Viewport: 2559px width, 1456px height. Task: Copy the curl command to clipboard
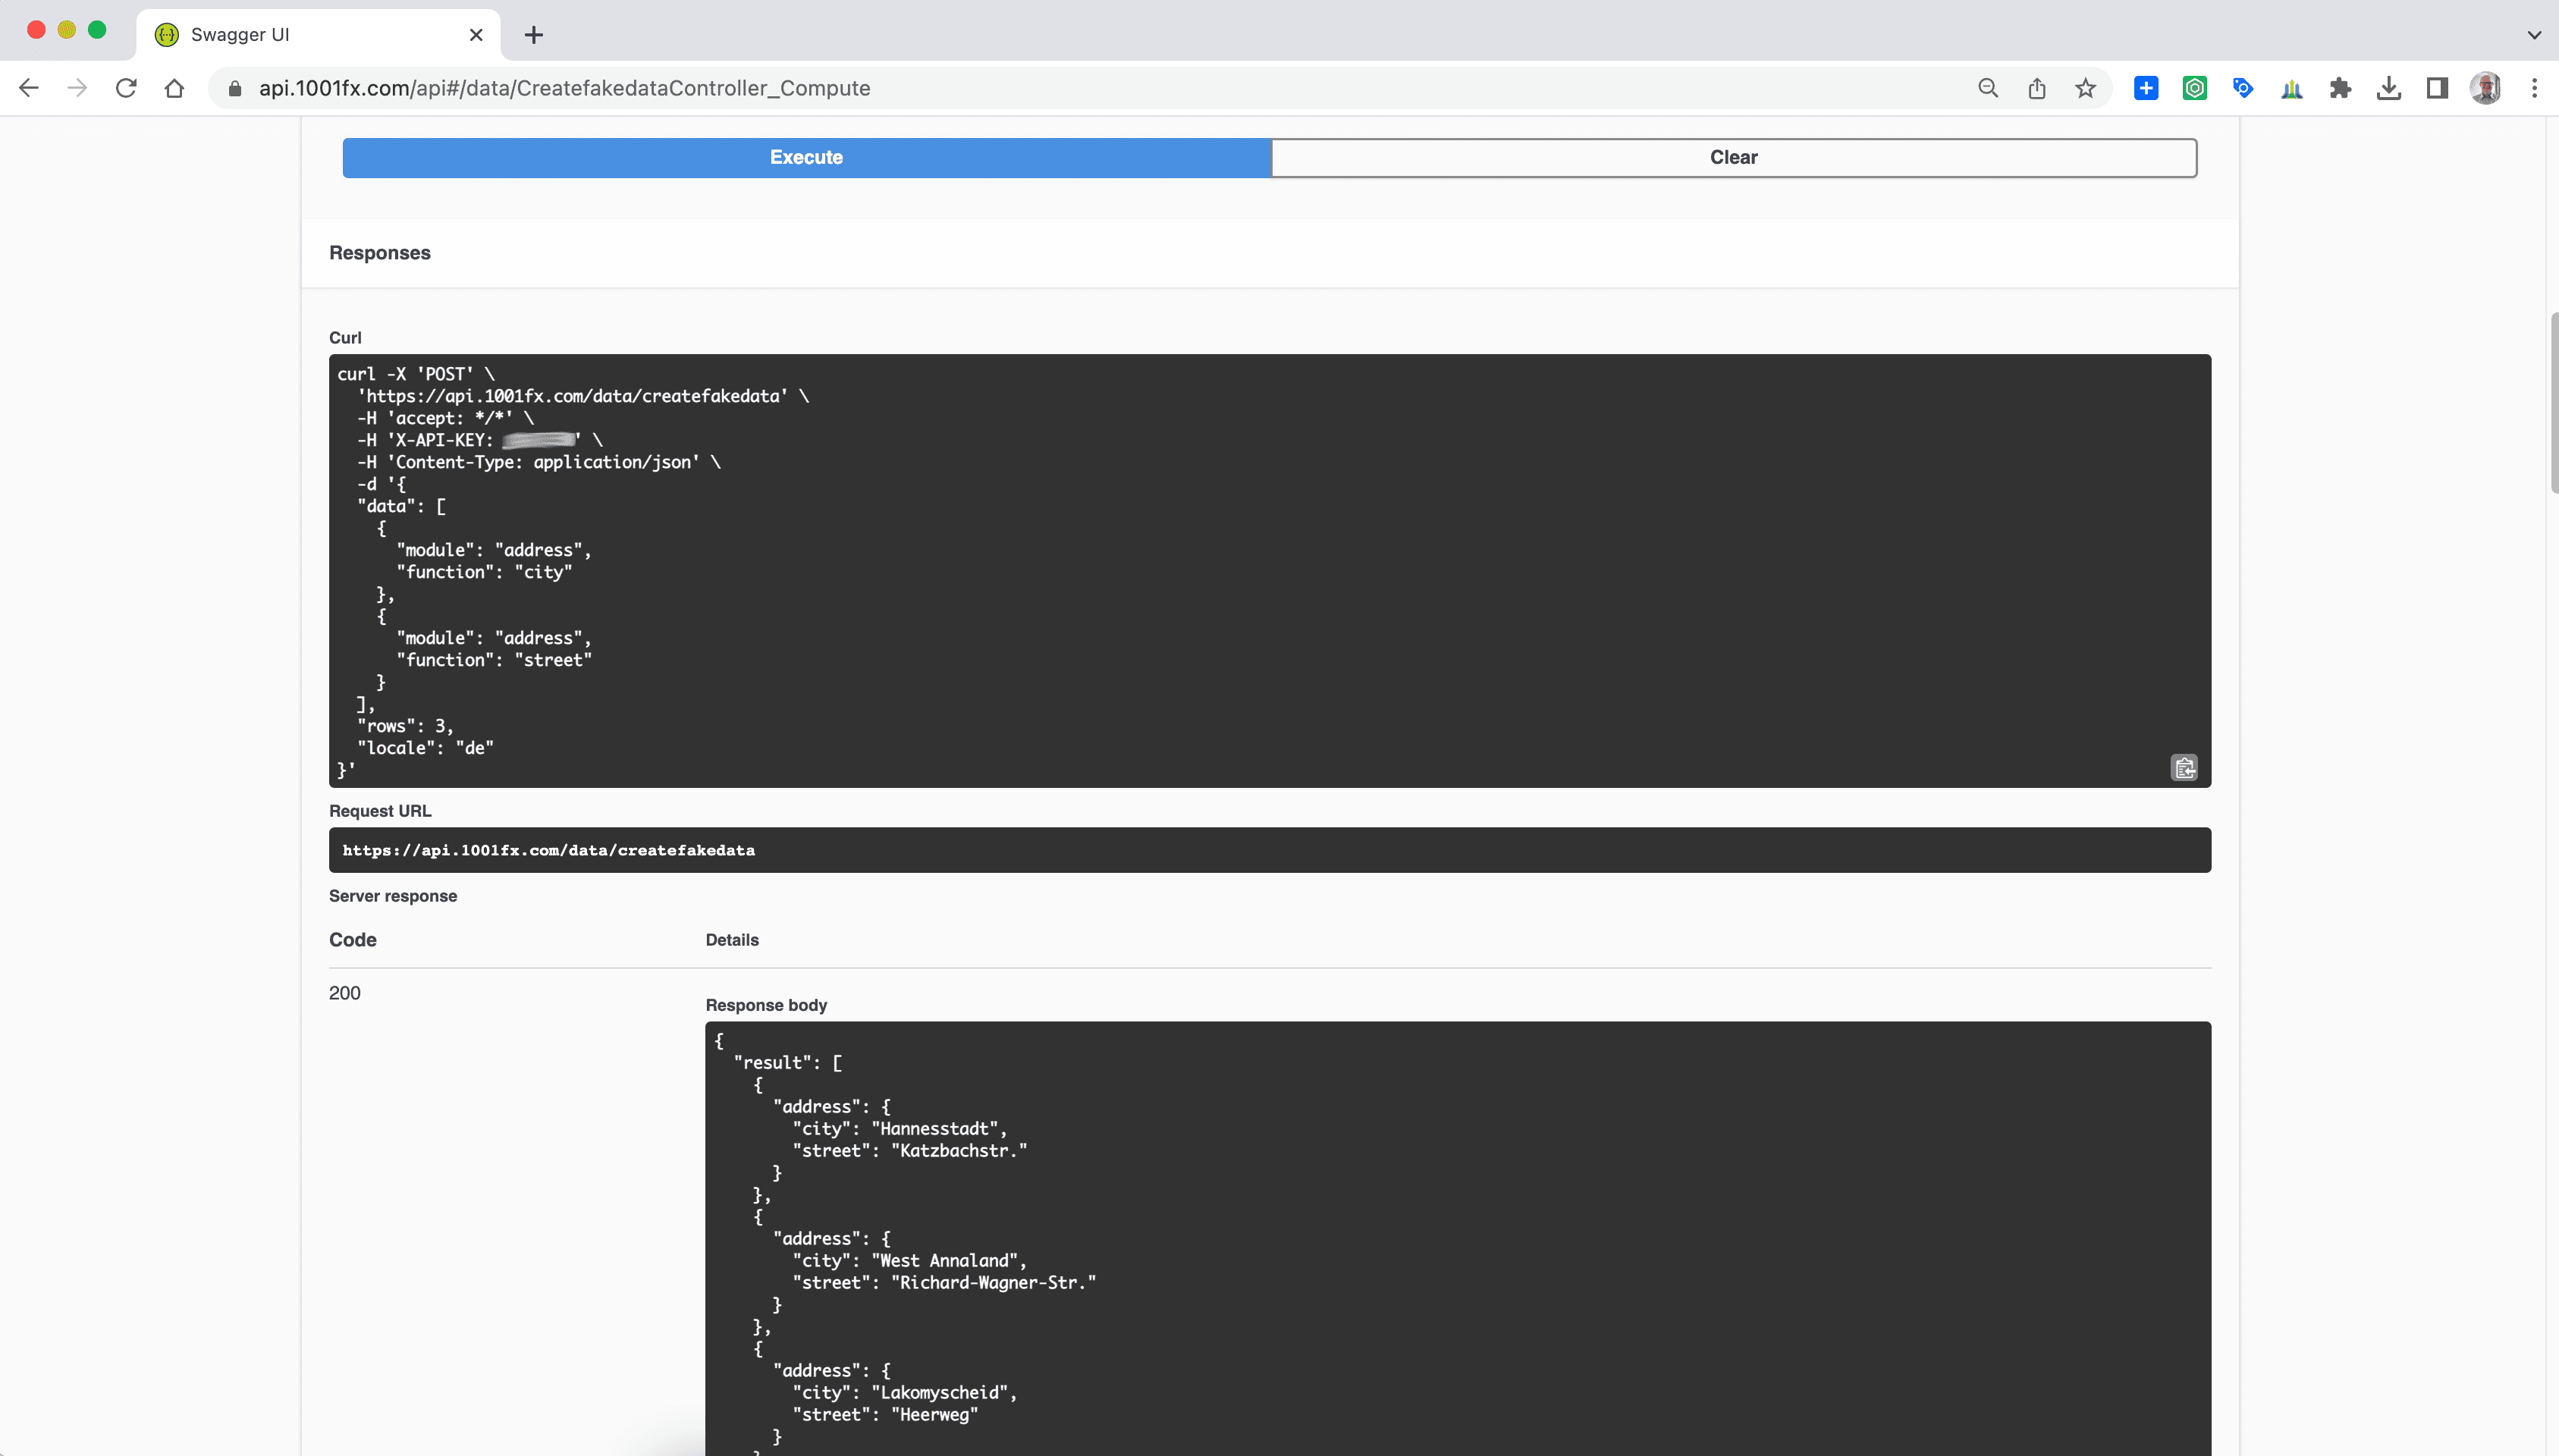(2184, 767)
